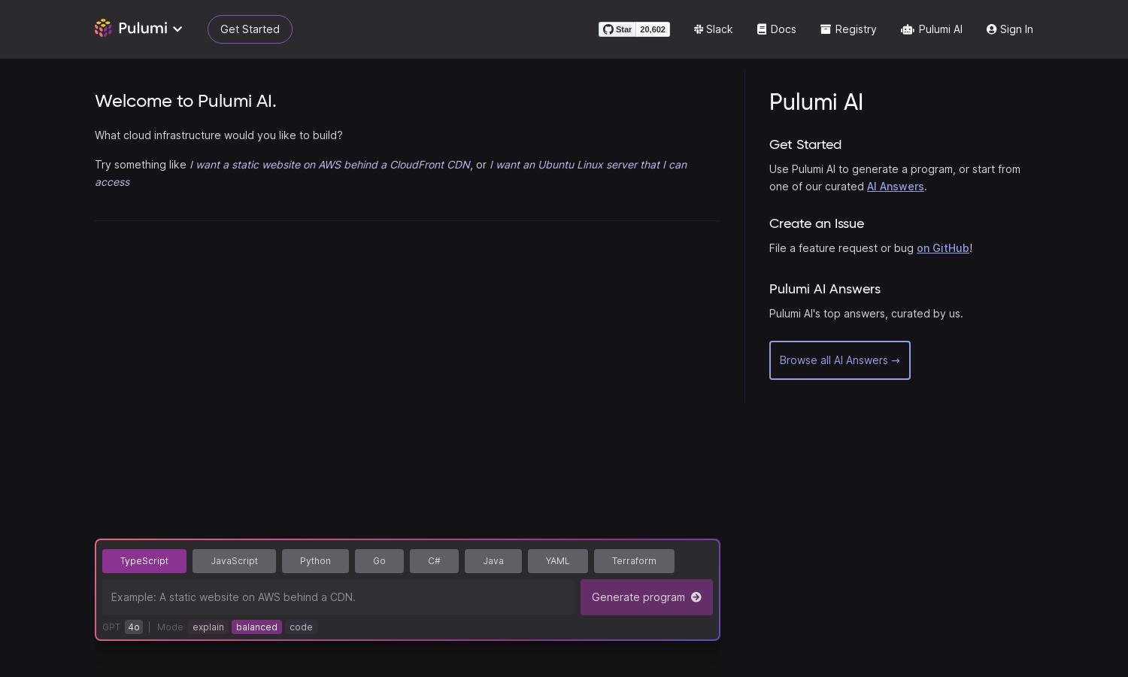Click the Generate program button
The image size is (1128, 677).
[647, 597]
